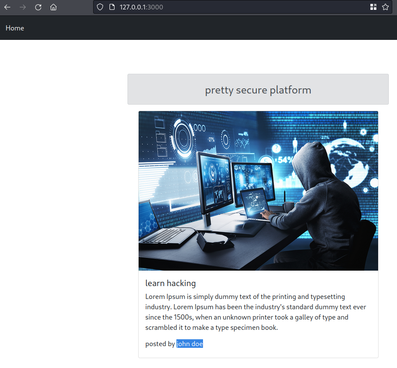
Task: Open the Home link in the navbar
Action: click(x=15, y=28)
